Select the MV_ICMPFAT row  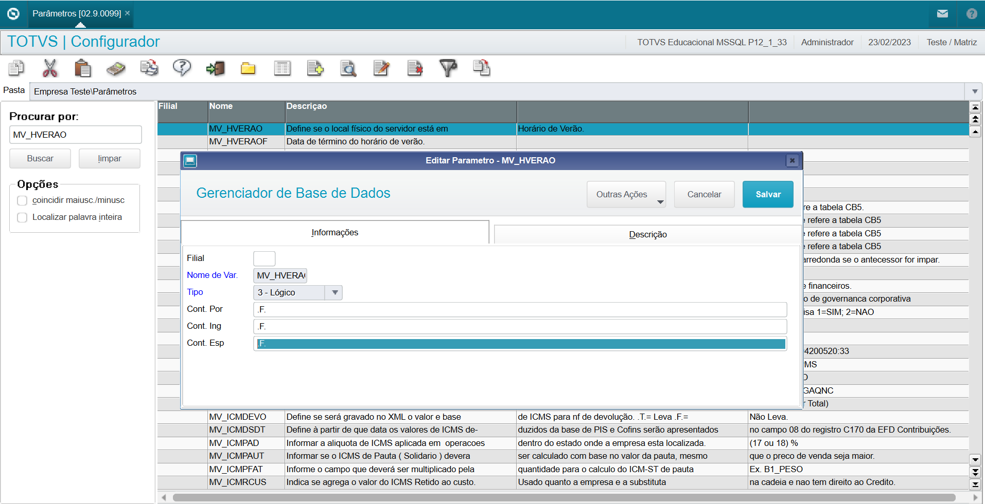pos(563,469)
